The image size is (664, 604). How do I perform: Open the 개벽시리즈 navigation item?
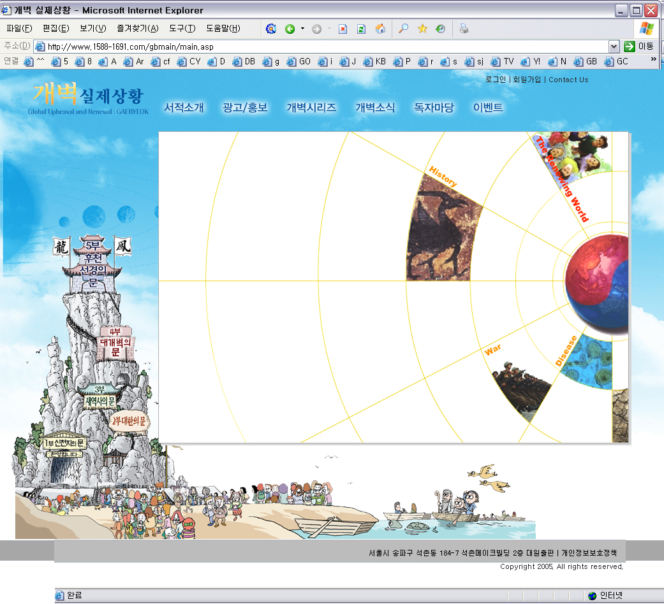[311, 108]
